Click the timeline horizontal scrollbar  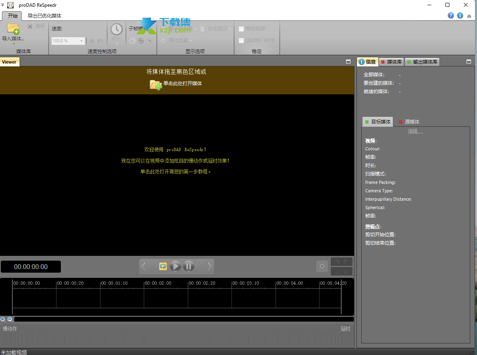(184, 319)
